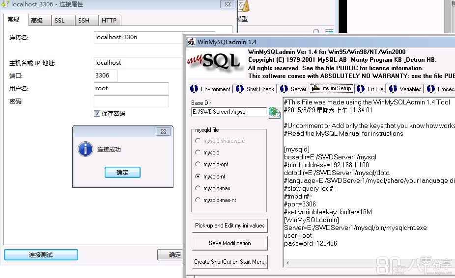Click the password=123456 line in my.ini text

311,243
